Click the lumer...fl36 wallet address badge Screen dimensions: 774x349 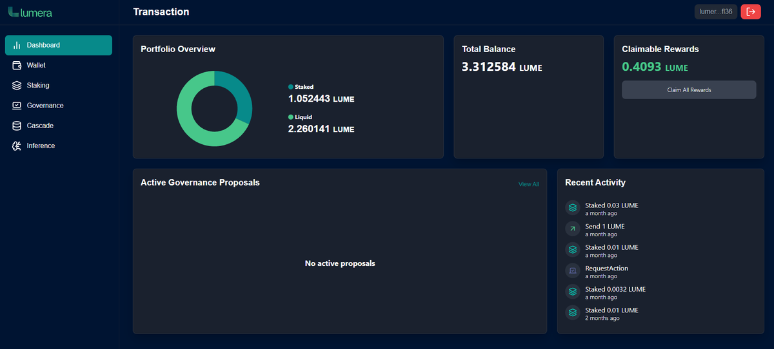(x=715, y=12)
